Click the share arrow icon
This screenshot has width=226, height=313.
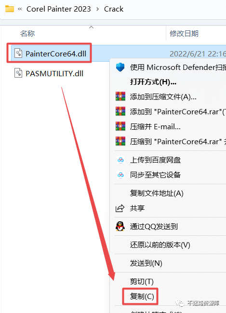[x=120, y=208]
